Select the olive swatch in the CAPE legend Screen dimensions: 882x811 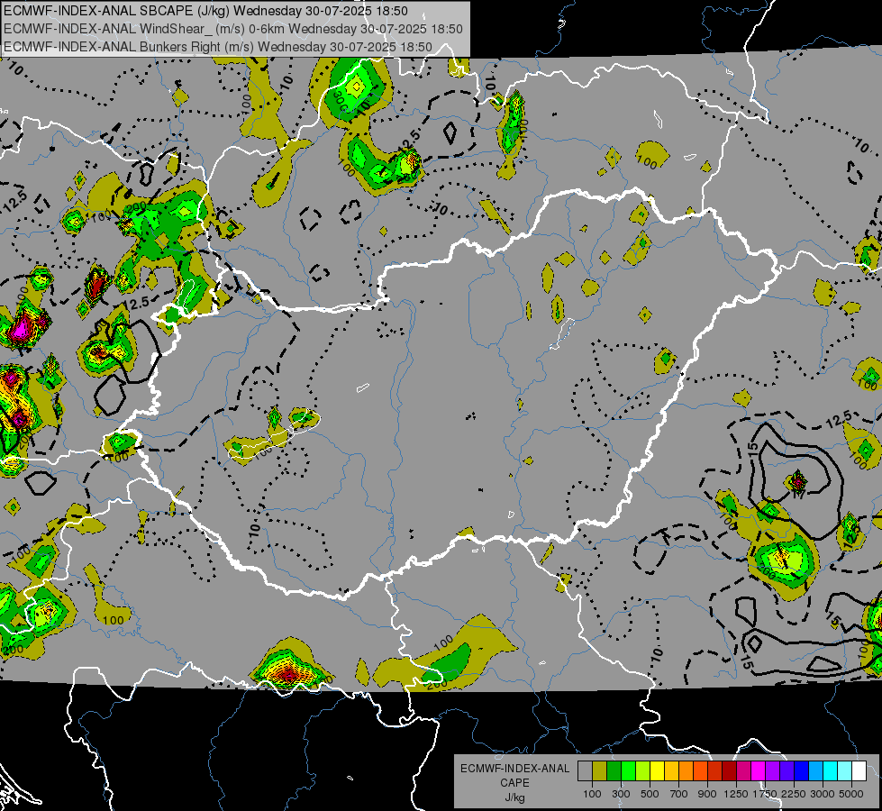pyautogui.click(x=599, y=771)
